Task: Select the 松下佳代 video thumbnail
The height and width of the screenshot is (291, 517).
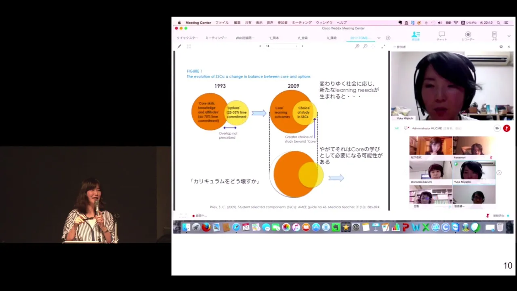Action: click(x=431, y=148)
